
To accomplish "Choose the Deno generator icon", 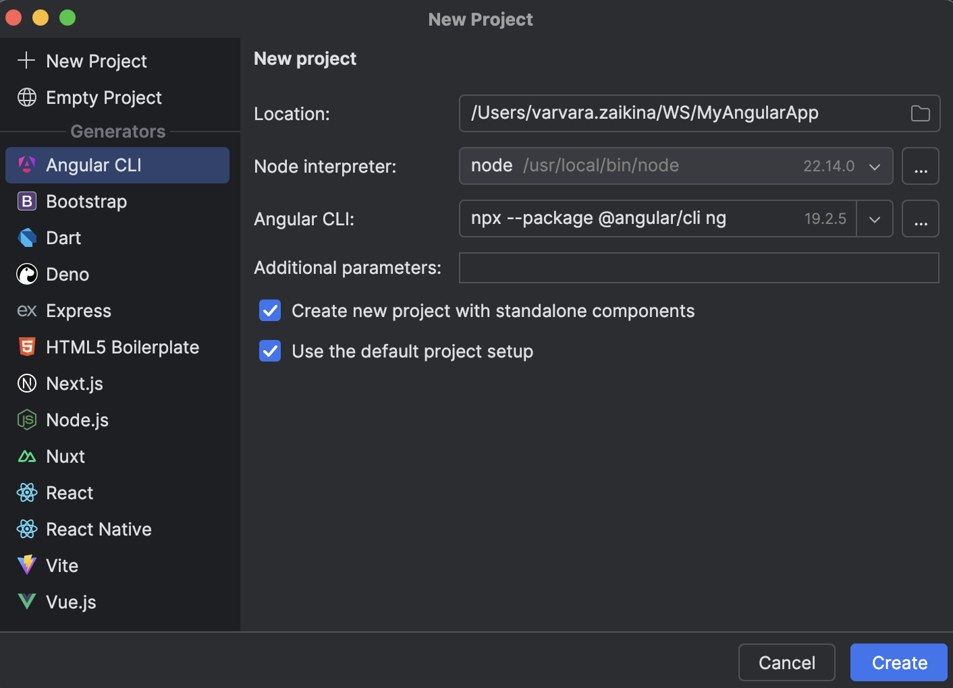I will point(26,274).
